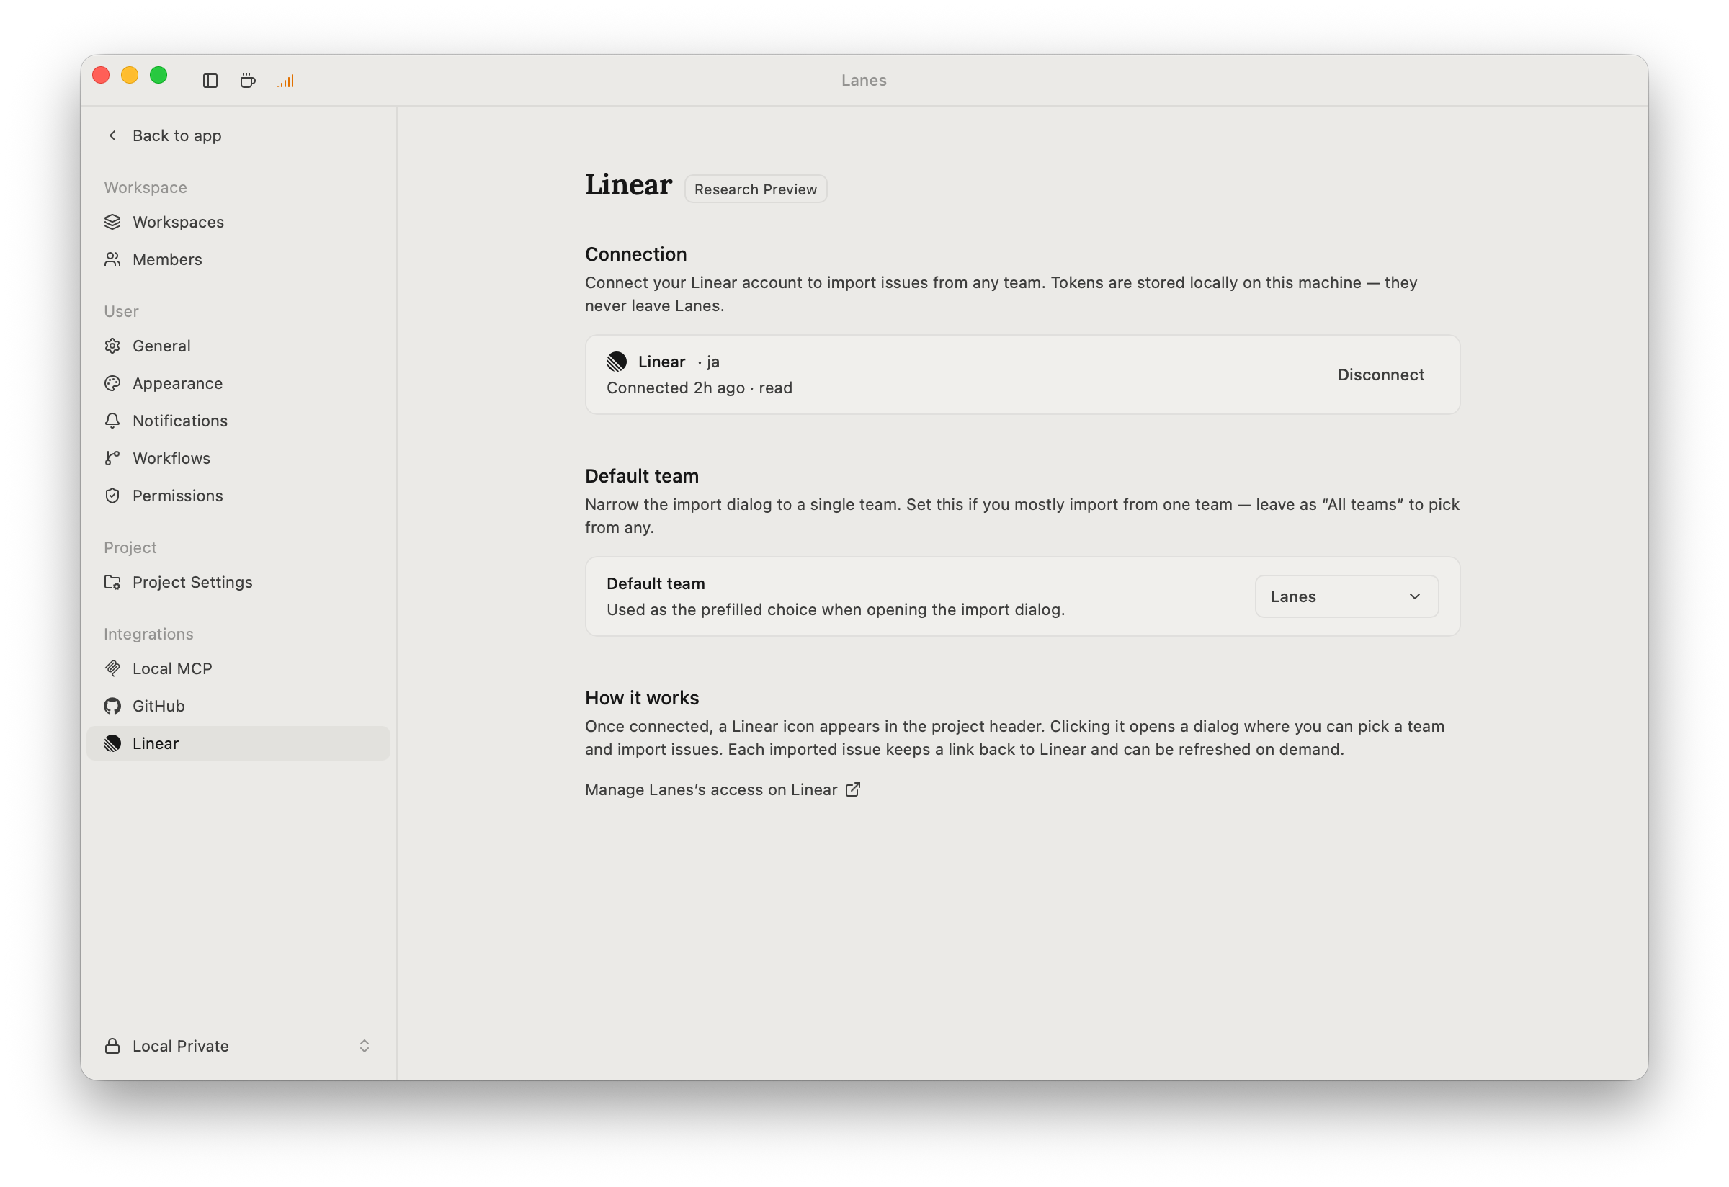The height and width of the screenshot is (1187, 1729).
Task: Click the Local MCP icon
Action: tap(112, 668)
